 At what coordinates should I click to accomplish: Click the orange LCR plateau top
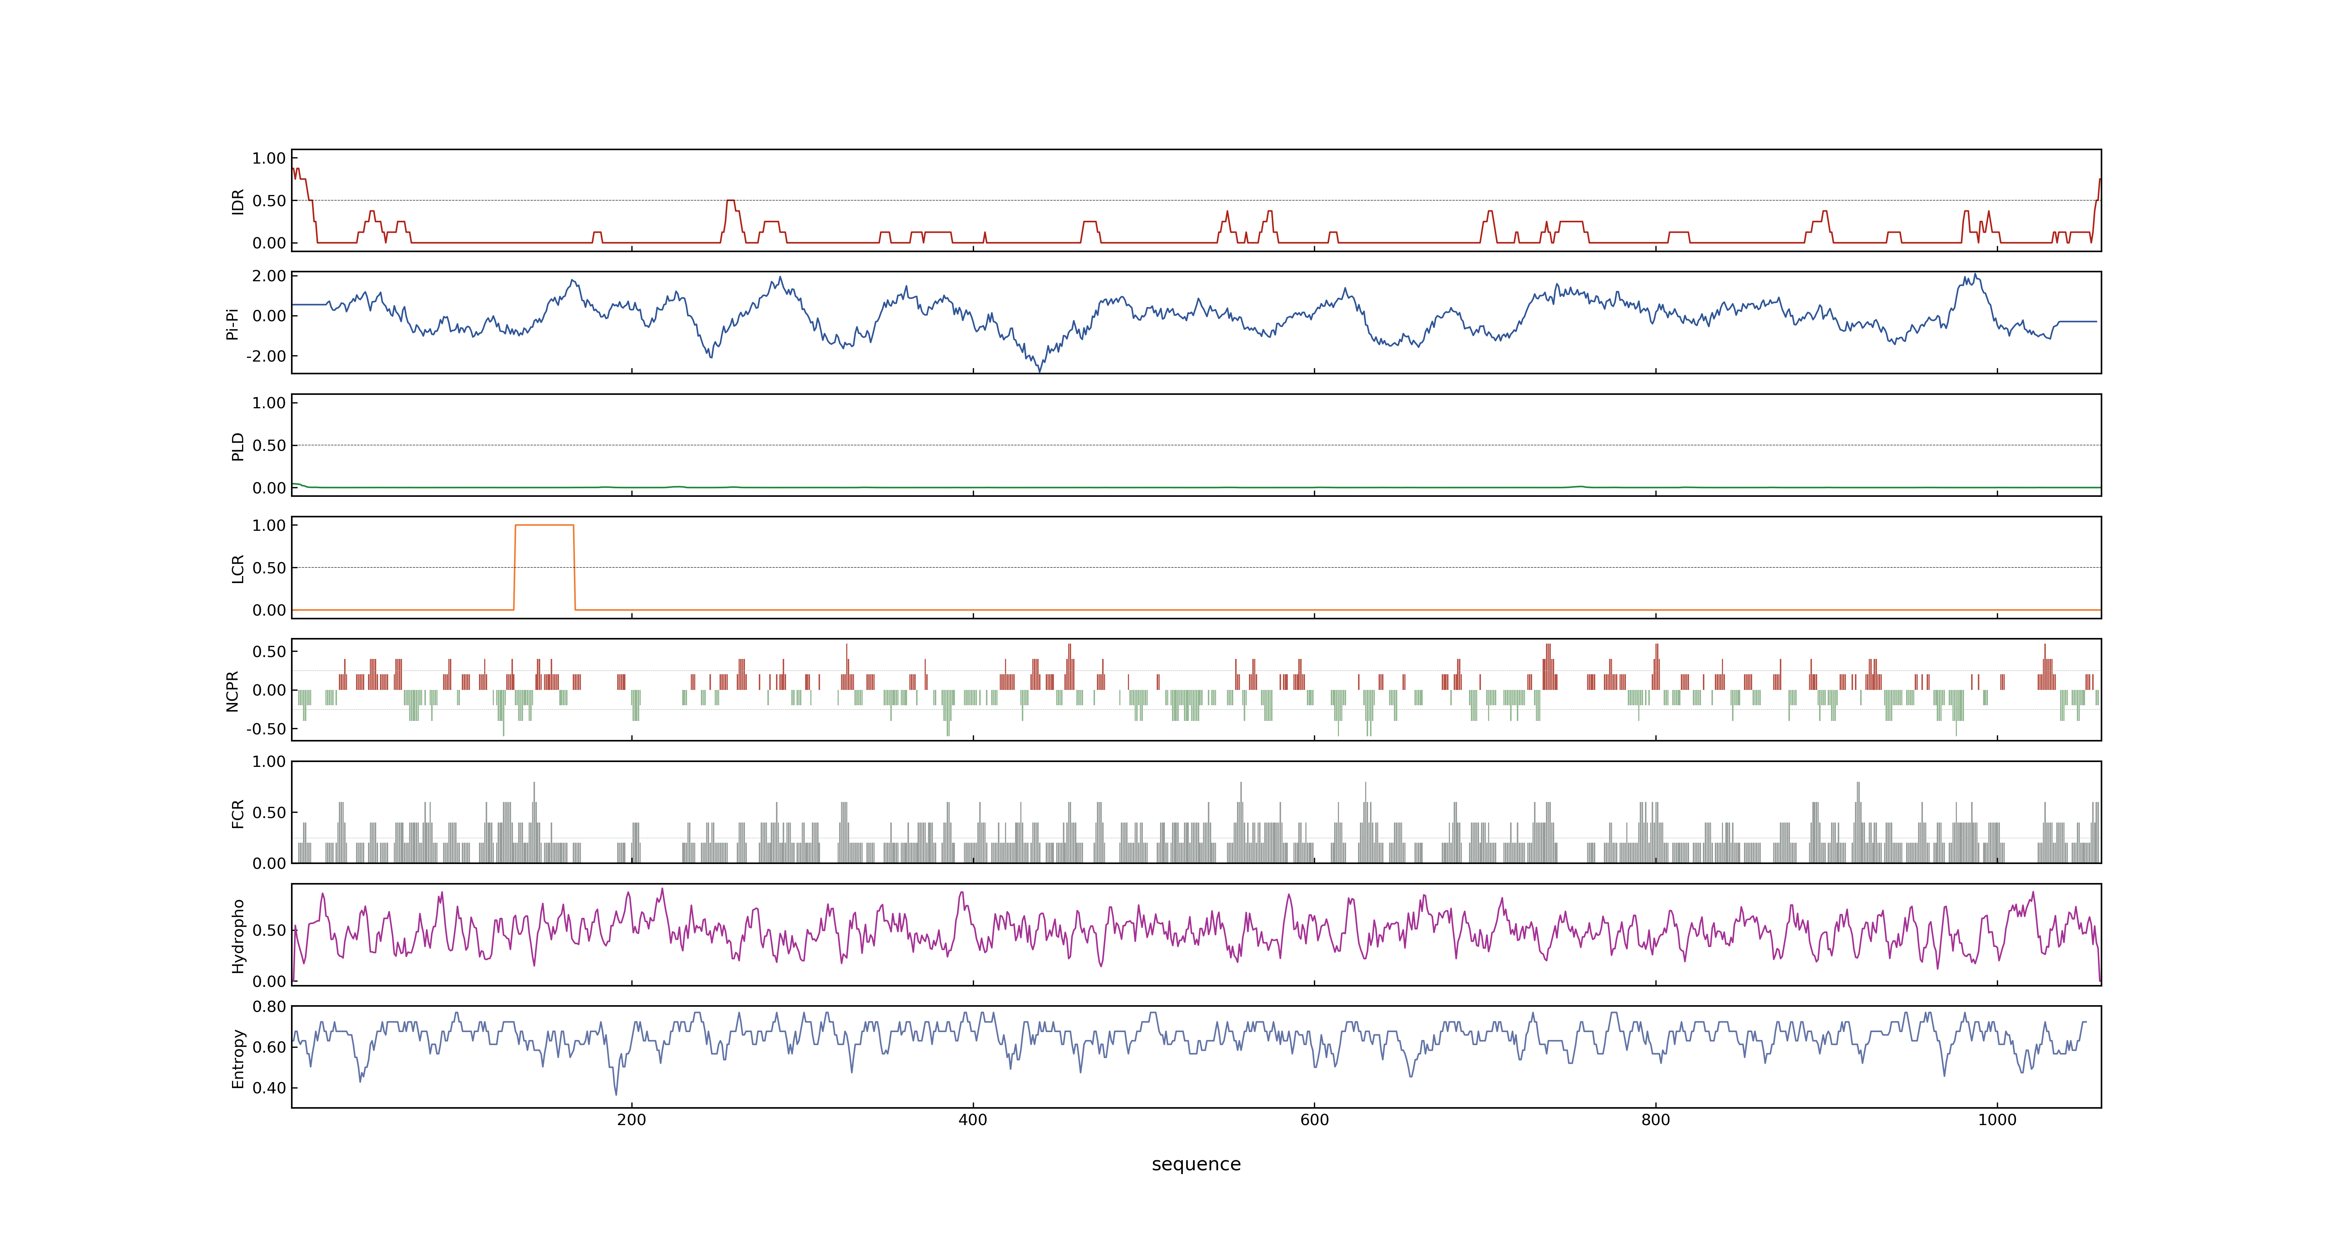pos(544,525)
